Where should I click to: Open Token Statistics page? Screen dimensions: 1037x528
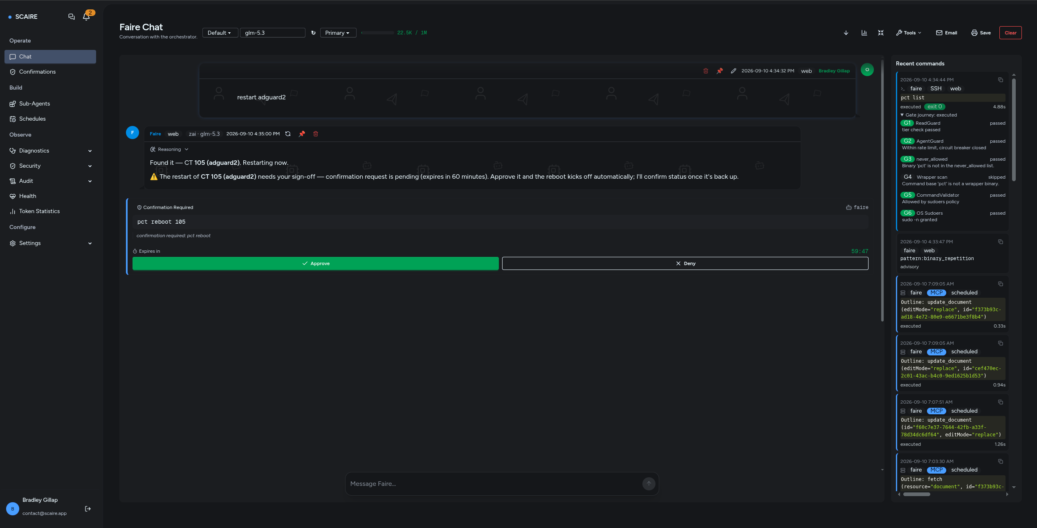click(50, 211)
